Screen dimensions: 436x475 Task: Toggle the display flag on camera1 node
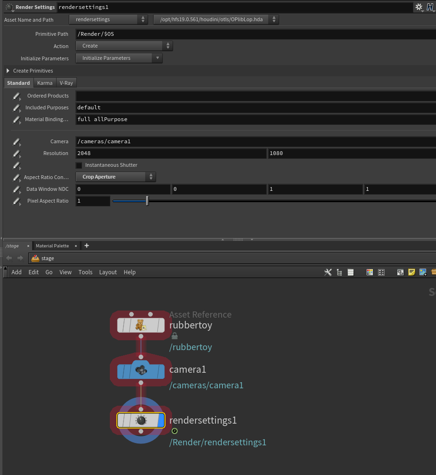161,372
